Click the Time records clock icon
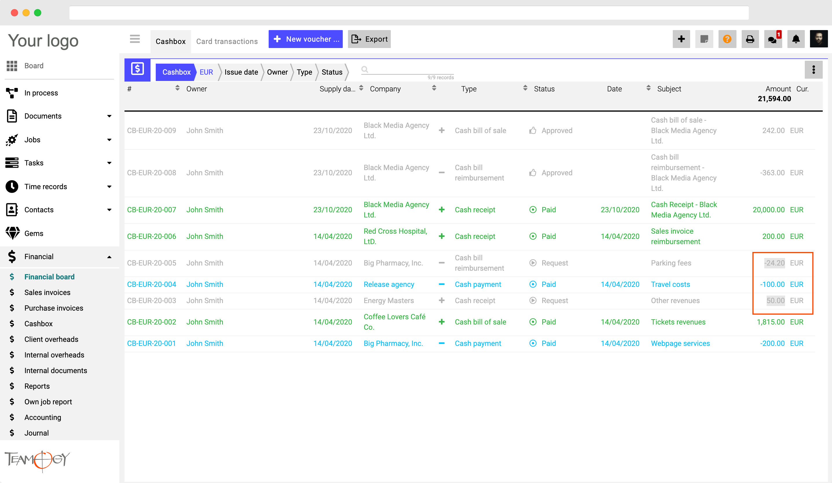Screen dimensions: 832x483 12,187
